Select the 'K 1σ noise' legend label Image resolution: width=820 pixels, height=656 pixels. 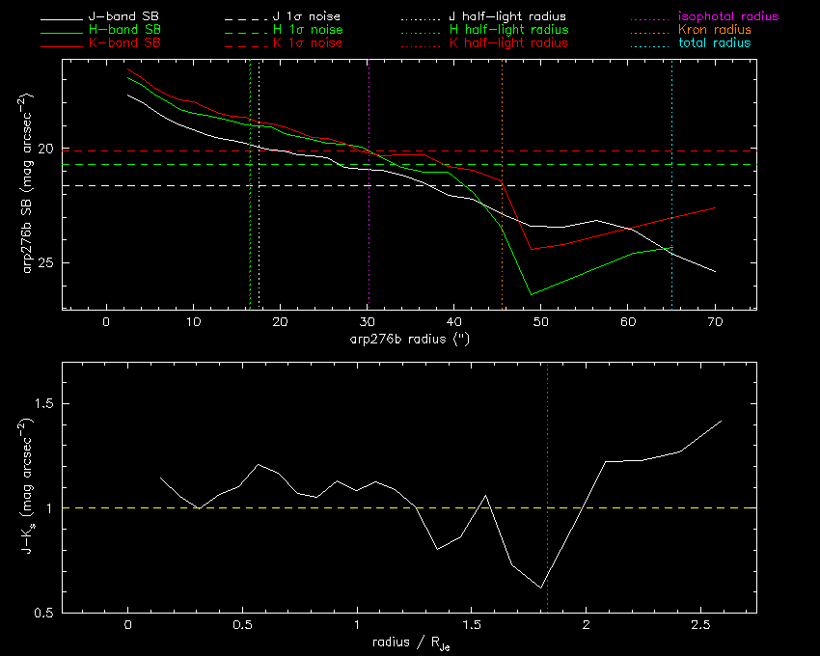(x=311, y=43)
